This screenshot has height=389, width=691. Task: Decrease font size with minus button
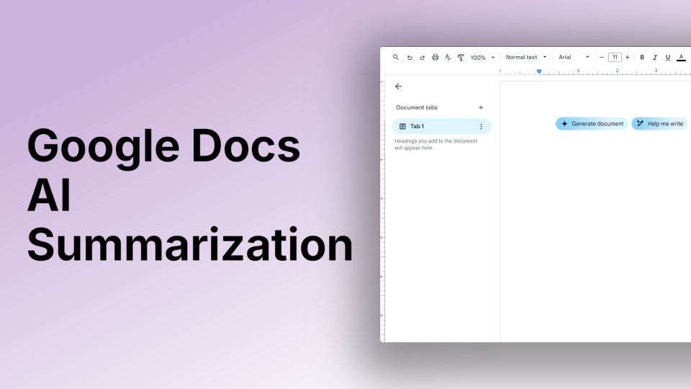coord(602,58)
